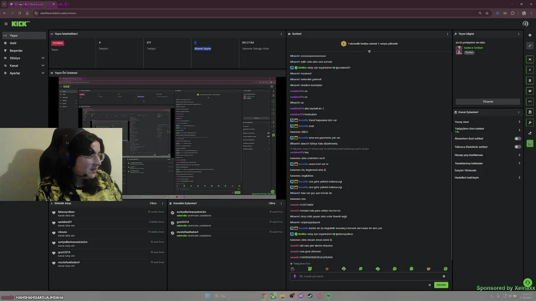Image resolution: width=536 pixels, height=301 pixels.
Task: Toggle moderation widget icon in right toolbar
Action: coord(530,112)
